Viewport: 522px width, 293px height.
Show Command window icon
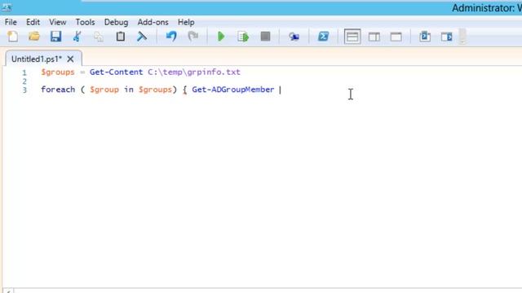pyautogui.click(x=425, y=36)
